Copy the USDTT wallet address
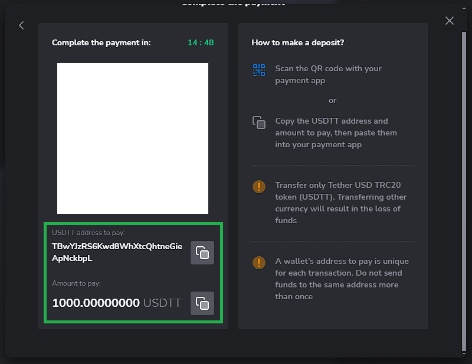 point(202,253)
